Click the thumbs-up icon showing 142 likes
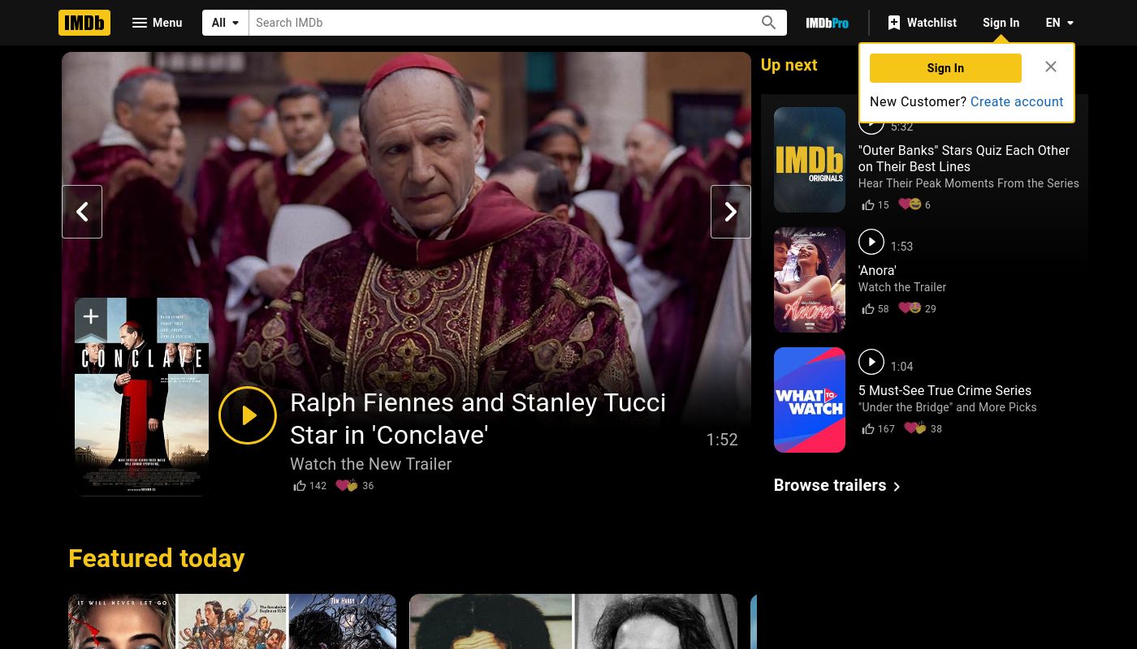 300,486
